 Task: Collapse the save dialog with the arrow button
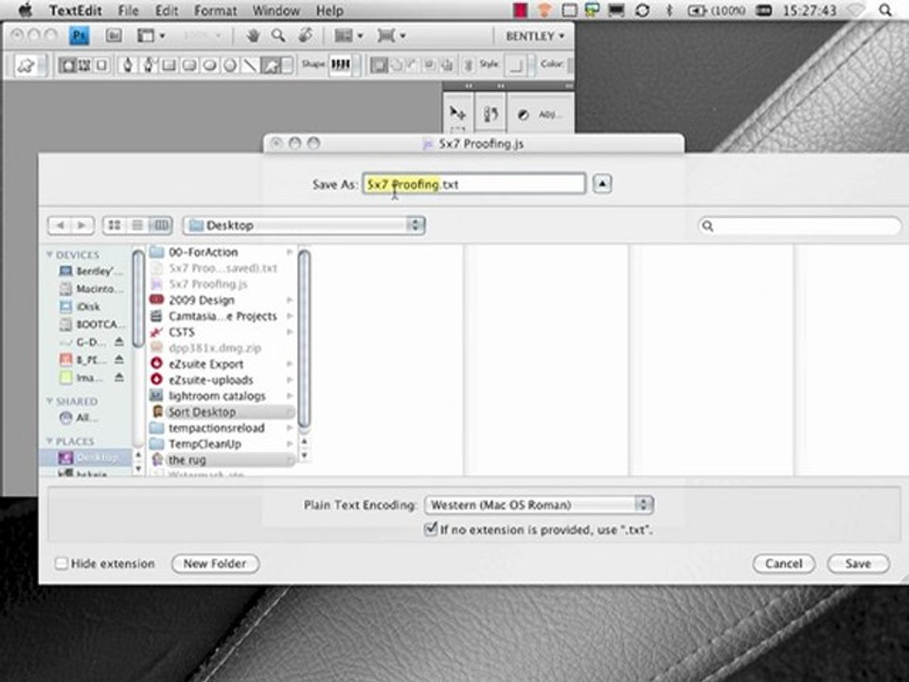pyautogui.click(x=602, y=184)
